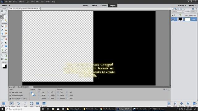The height and width of the screenshot is (111, 198).
Task: Select the Smart Brush tool
Action: point(2,30)
